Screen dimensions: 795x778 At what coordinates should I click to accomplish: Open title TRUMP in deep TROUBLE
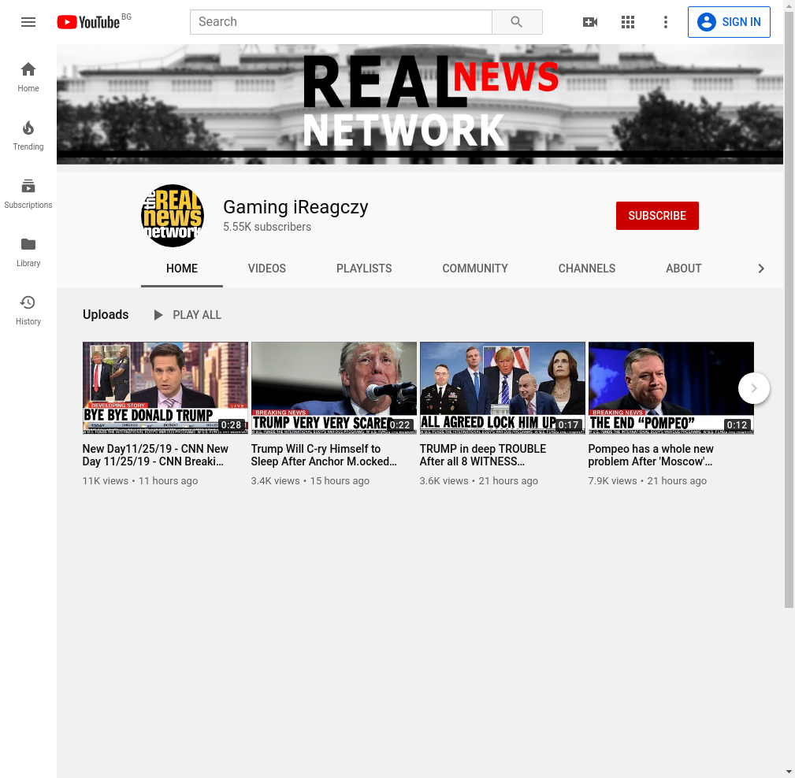pos(483,455)
